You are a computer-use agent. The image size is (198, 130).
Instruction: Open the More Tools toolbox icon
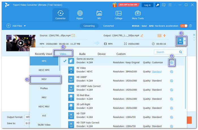pos(138,15)
